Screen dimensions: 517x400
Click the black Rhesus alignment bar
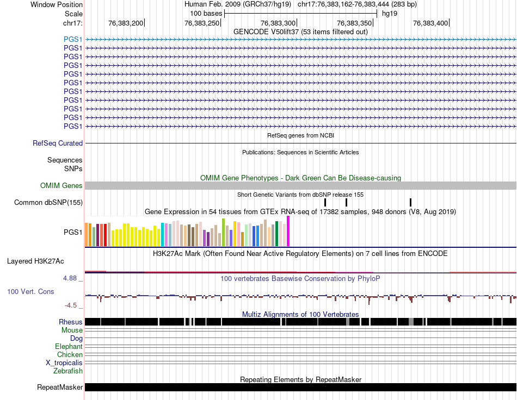click(x=300, y=322)
